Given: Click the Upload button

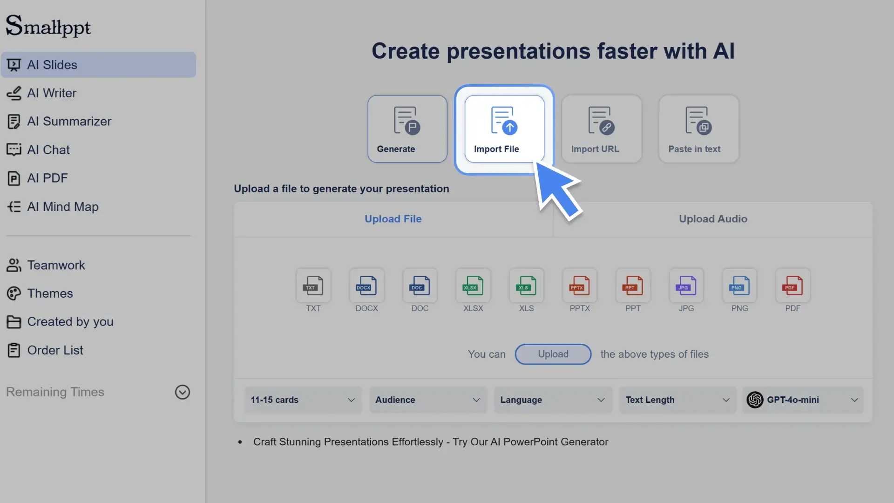Looking at the screenshot, I should pyautogui.click(x=553, y=354).
